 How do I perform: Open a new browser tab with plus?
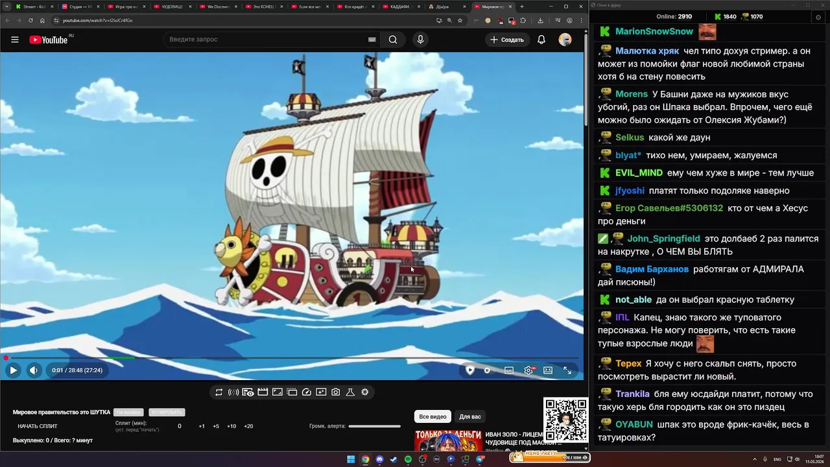click(x=522, y=6)
